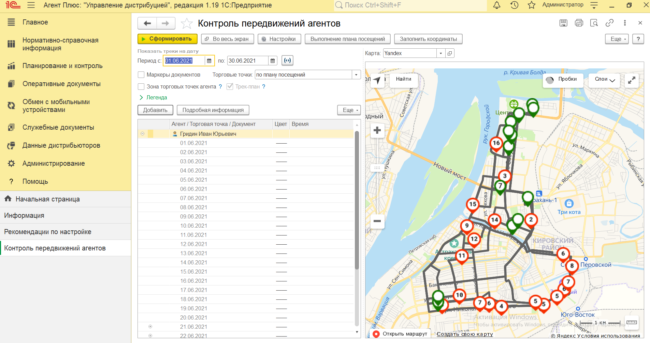Expand map to fullscreen arrows icon

coord(632,81)
